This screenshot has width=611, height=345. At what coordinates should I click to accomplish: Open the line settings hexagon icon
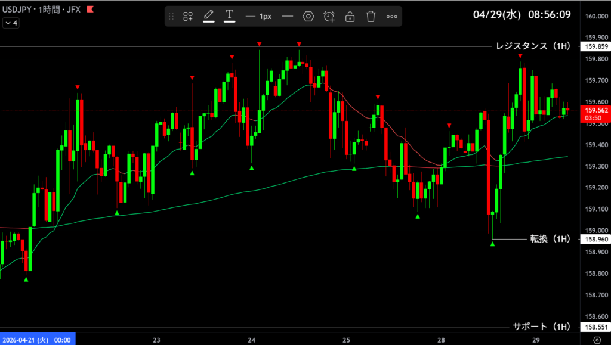click(x=308, y=17)
